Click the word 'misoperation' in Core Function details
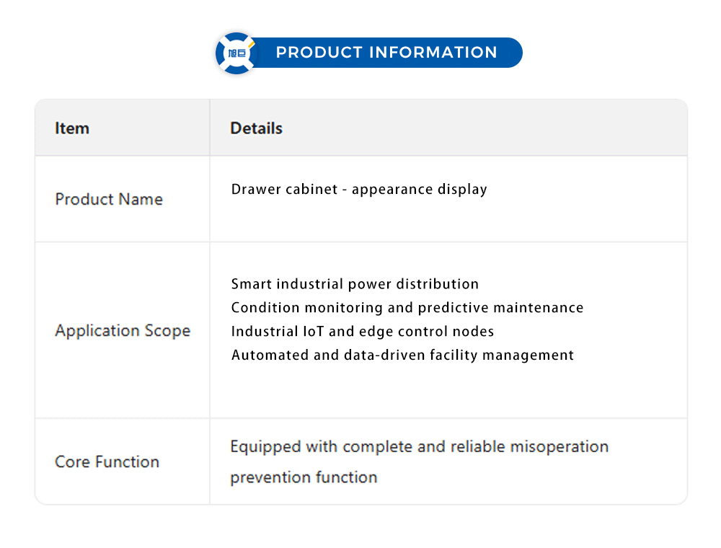The width and height of the screenshot is (721, 548). point(559,447)
